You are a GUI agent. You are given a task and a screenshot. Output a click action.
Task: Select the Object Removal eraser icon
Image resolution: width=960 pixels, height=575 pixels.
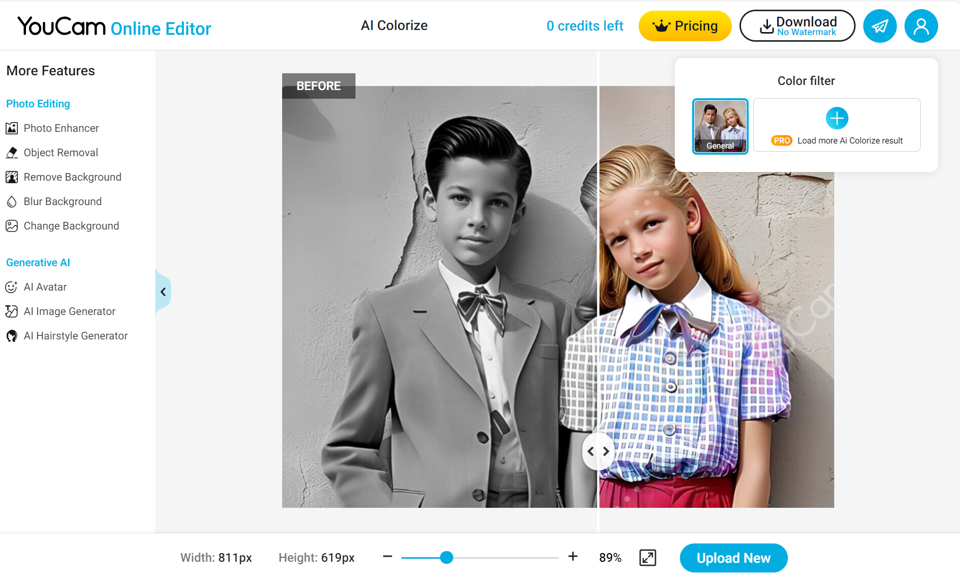pos(12,153)
